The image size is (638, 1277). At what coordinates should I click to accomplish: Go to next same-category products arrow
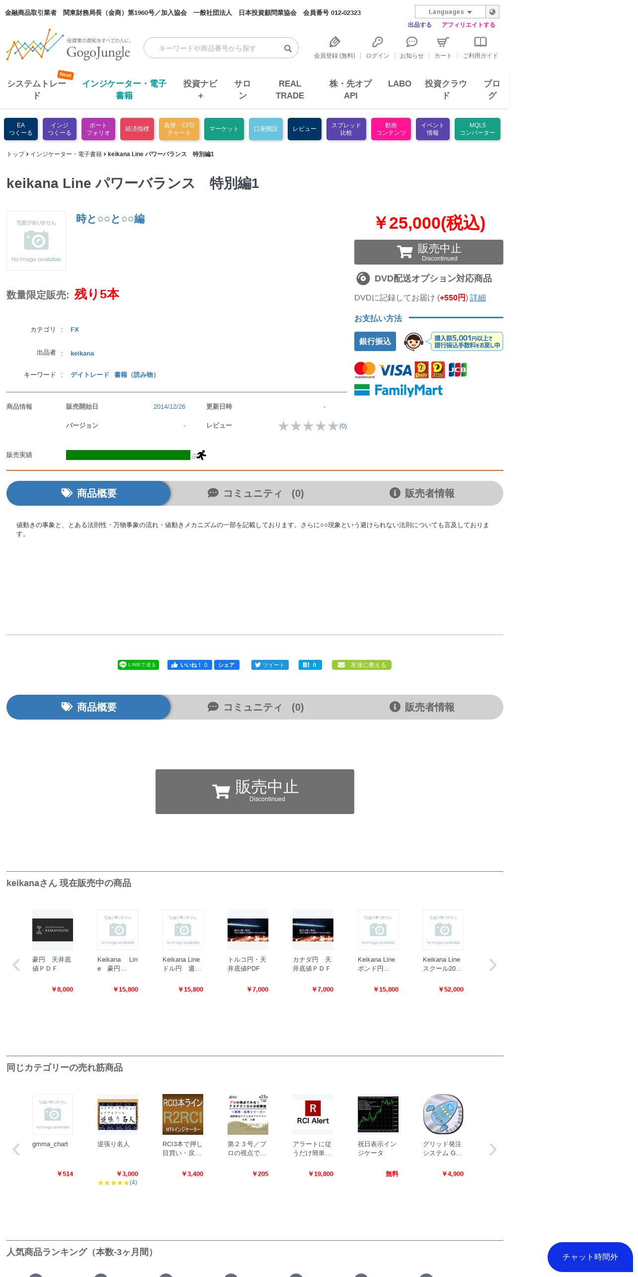point(492,1149)
